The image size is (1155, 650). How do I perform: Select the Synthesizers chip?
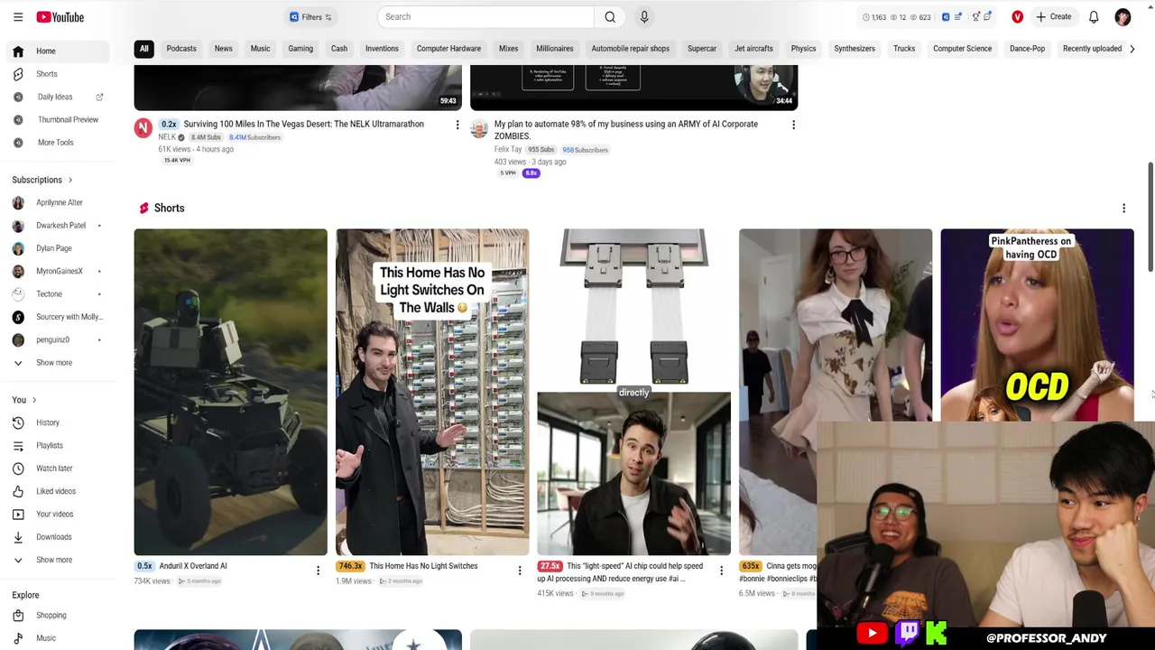point(855,49)
